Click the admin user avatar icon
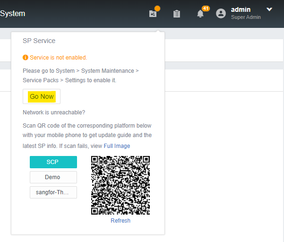This screenshot has width=284, height=242. (x=221, y=13)
